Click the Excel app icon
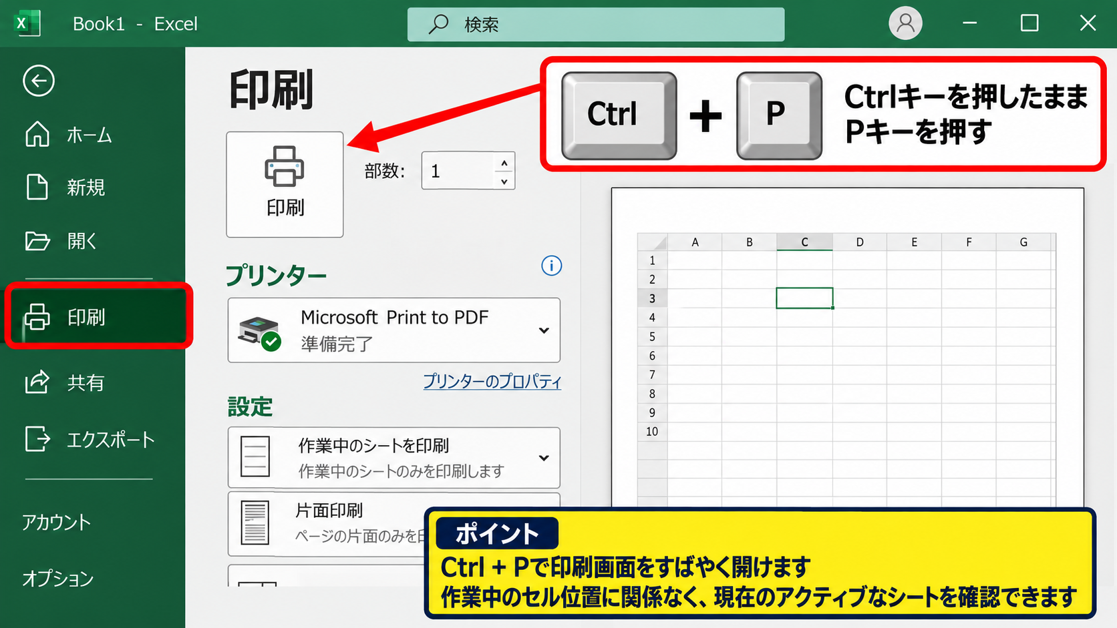Image resolution: width=1117 pixels, height=628 pixels. tap(27, 23)
